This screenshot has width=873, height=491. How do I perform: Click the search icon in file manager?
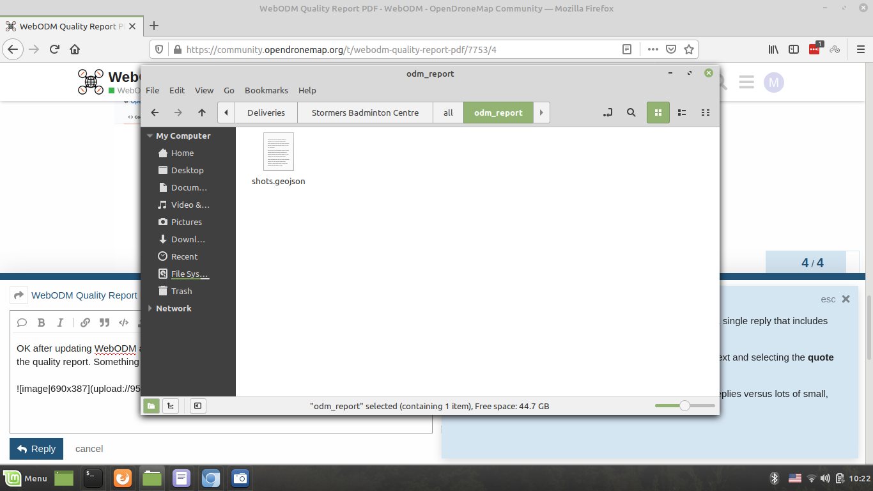point(631,113)
